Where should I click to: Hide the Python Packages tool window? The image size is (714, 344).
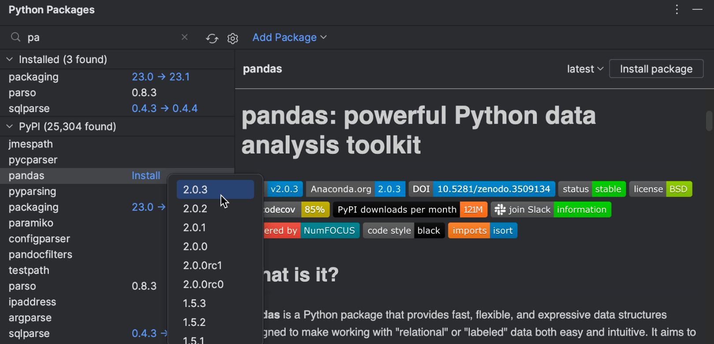coord(697,10)
